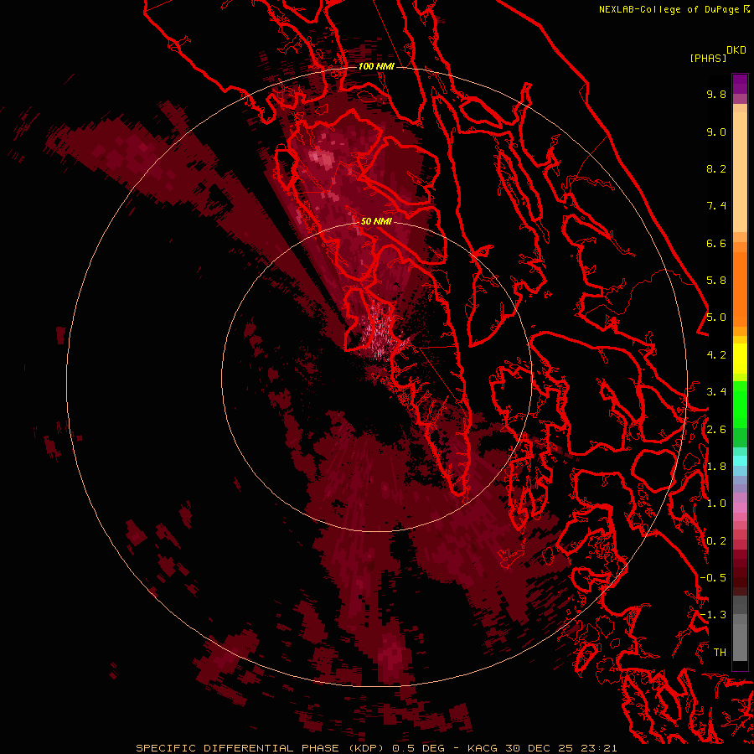Click the 5.0 scale value
This screenshot has height=754, width=754.
point(716,318)
